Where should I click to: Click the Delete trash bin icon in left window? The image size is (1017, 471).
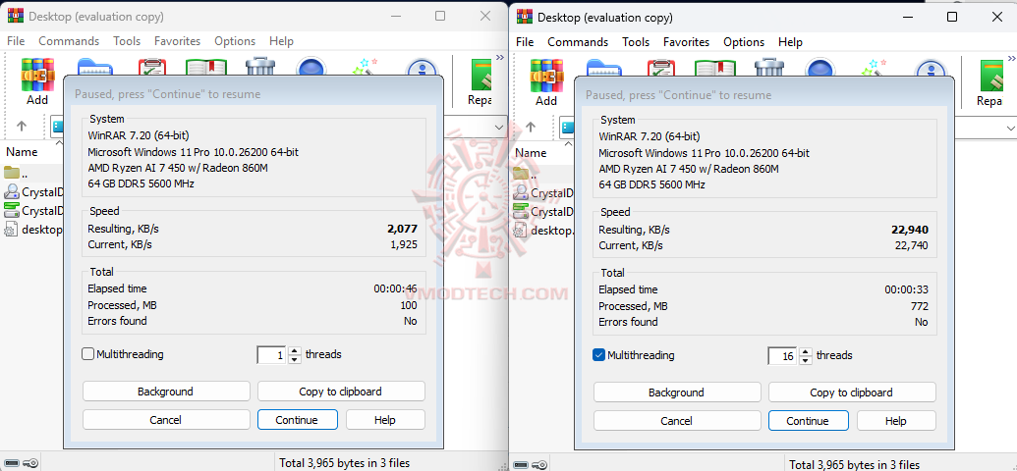[x=261, y=67]
